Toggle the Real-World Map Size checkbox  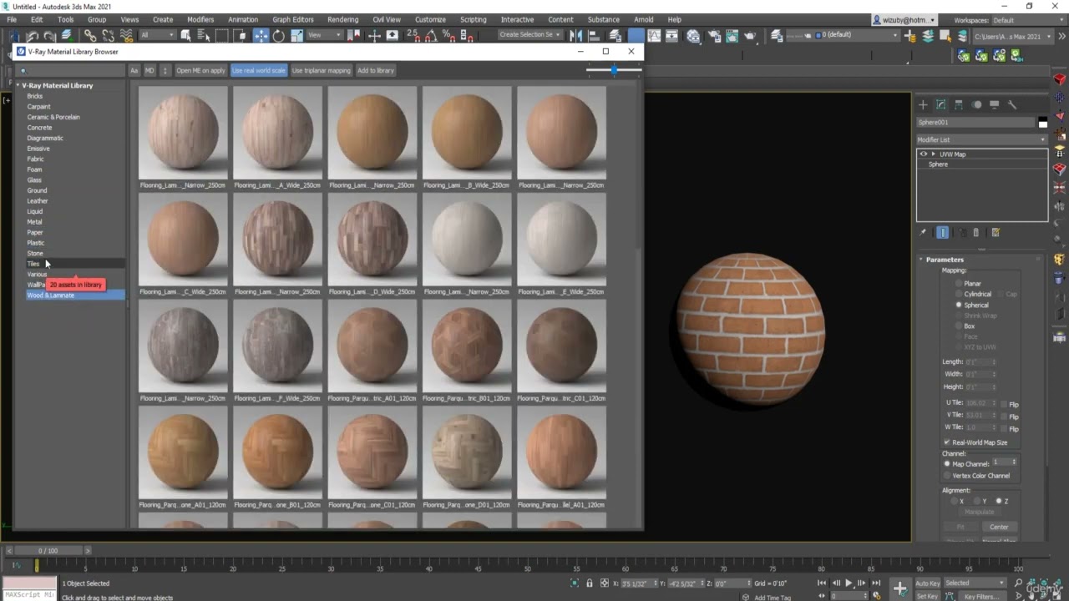[x=947, y=442]
